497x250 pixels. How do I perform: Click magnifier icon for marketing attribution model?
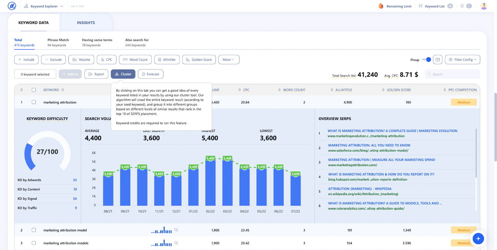[x=176, y=230]
